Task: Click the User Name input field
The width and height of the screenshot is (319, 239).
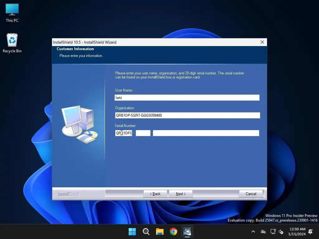Action: (187, 97)
